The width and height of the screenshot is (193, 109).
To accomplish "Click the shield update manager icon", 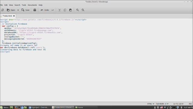I will pyautogui.click(x=178, y=107).
